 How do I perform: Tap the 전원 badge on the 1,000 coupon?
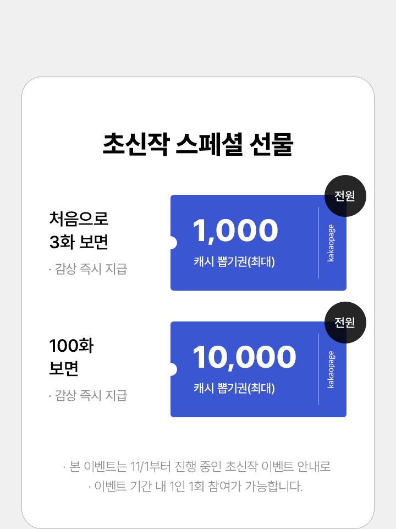pyautogui.click(x=345, y=196)
